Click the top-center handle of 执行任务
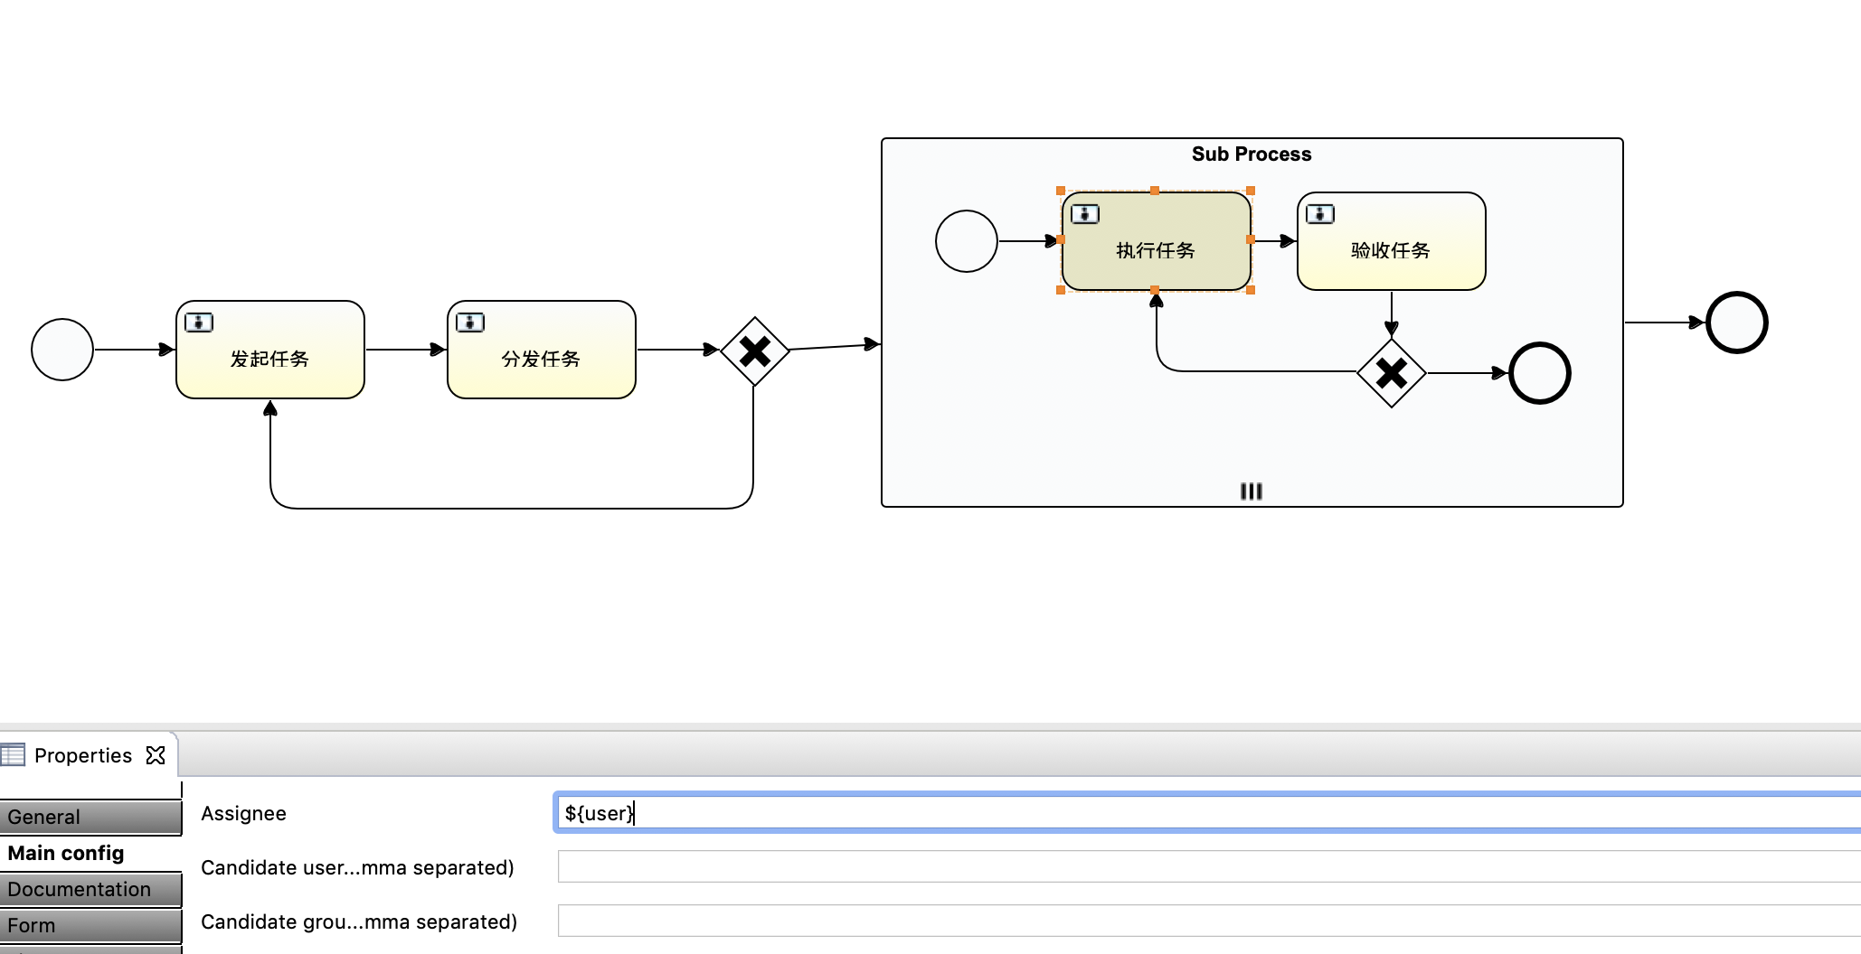This screenshot has width=1861, height=954. 1155,191
